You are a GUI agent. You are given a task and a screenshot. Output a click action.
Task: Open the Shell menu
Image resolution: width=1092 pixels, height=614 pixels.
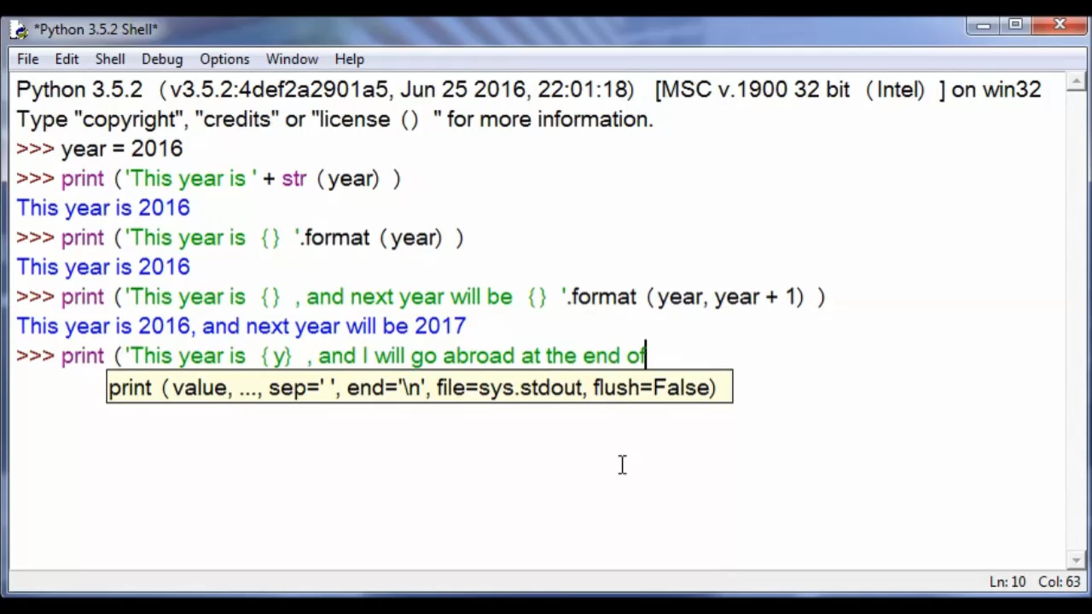110,59
